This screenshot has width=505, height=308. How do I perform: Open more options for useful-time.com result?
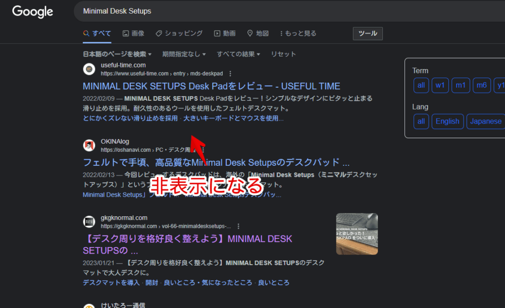(x=230, y=74)
